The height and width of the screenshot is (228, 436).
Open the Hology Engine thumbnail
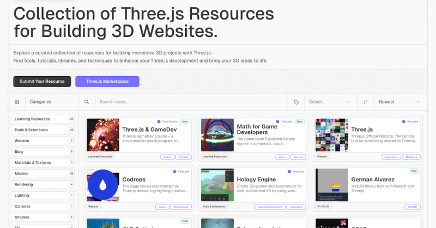coord(217,185)
